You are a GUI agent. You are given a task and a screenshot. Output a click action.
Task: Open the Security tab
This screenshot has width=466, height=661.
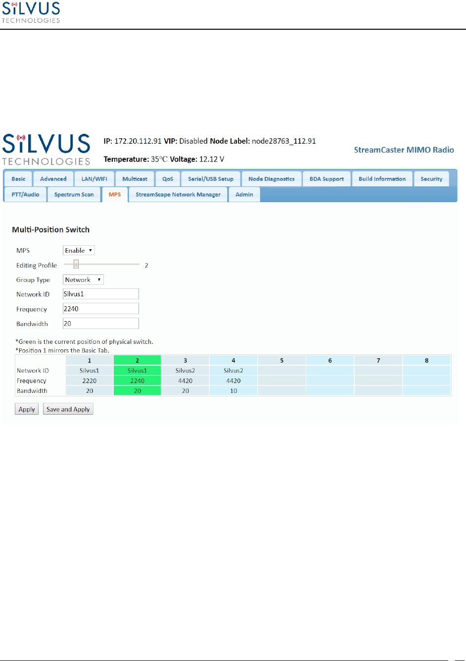click(x=431, y=179)
